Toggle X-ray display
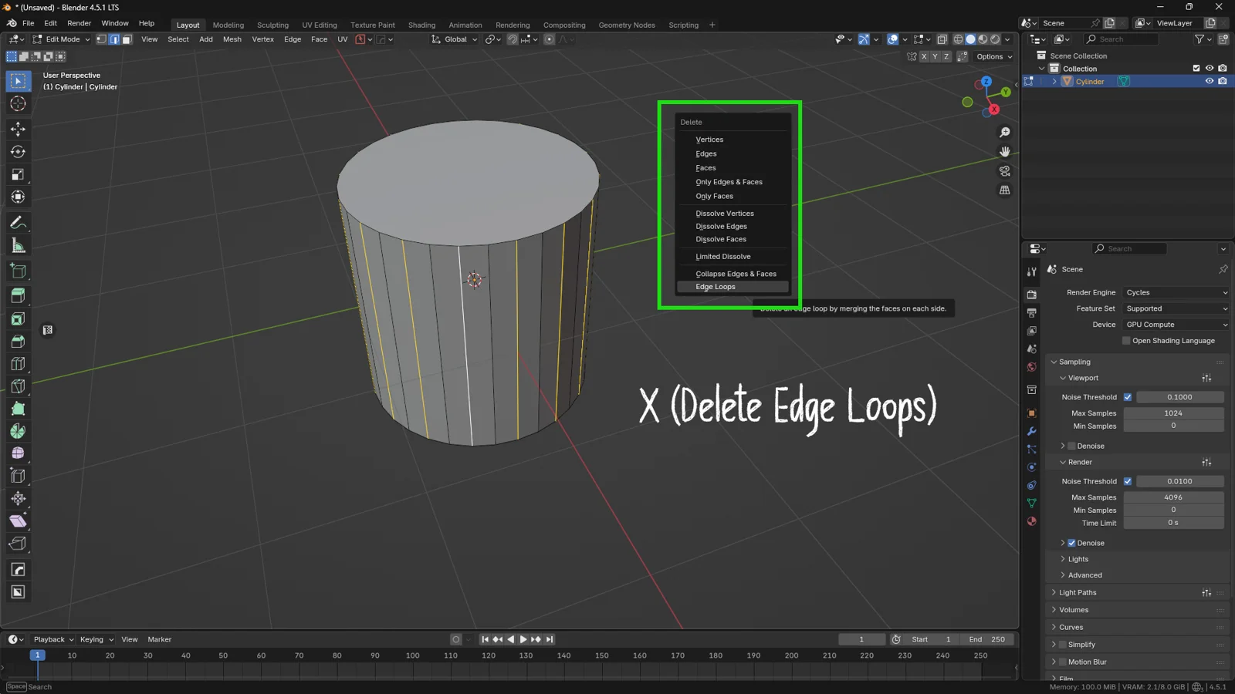The height and width of the screenshot is (694, 1235). 942,39
